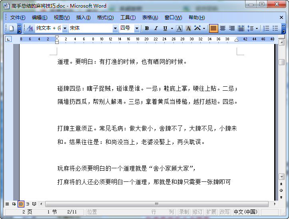
Task: Align paragraph to the right
Action: (232, 28)
